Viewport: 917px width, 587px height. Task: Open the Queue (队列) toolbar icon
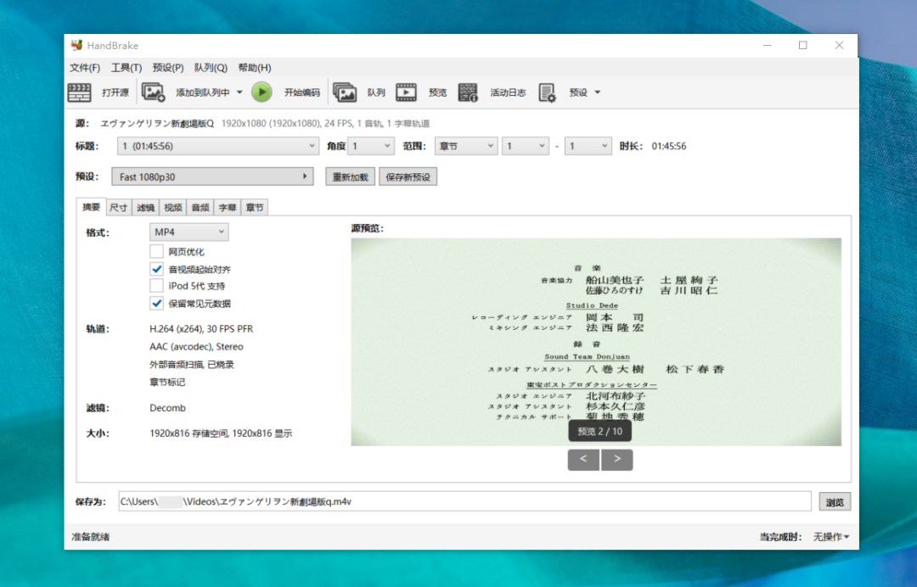(x=345, y=92)
